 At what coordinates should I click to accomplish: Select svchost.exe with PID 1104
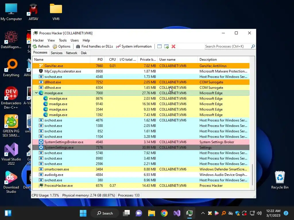[x=141, y=137]
